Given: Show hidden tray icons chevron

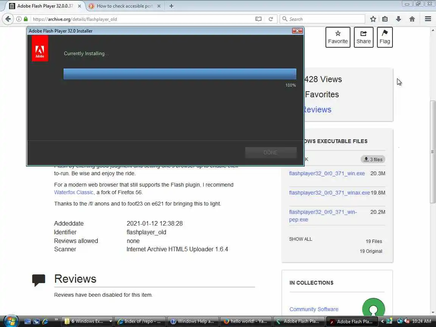Looking at the screenshot, I should [382, 321].
